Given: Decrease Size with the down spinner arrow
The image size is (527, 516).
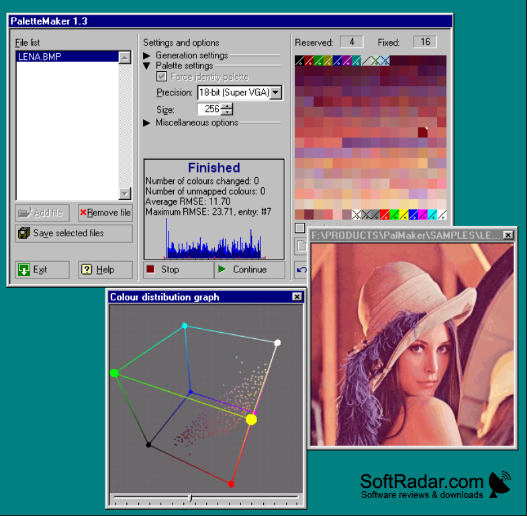Looking at the screenshot, I should [228, 112].
